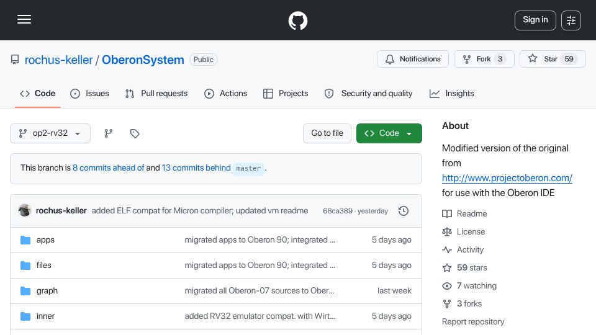Open the ELF compat commit message
Screen dimensions: 596x335
point(200,211)
